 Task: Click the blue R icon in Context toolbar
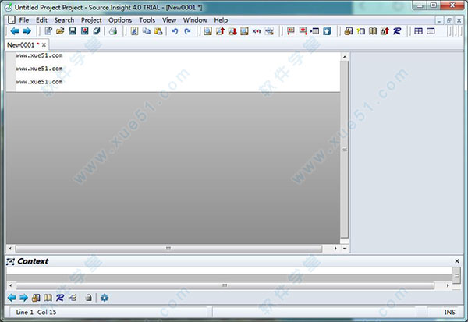pyautogui.click(x=60, y=298)
